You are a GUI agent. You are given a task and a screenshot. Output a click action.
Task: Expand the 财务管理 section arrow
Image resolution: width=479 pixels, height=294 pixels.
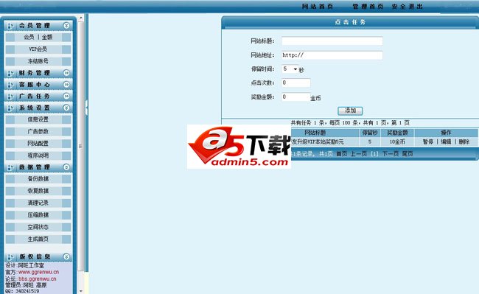click(66, 73)
